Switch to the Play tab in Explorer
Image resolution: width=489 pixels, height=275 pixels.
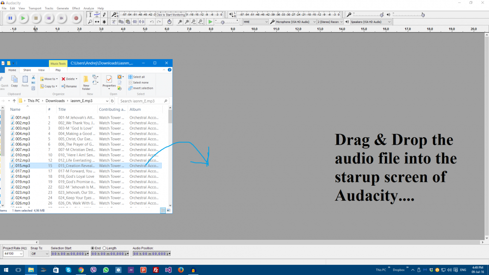[58, 70]
